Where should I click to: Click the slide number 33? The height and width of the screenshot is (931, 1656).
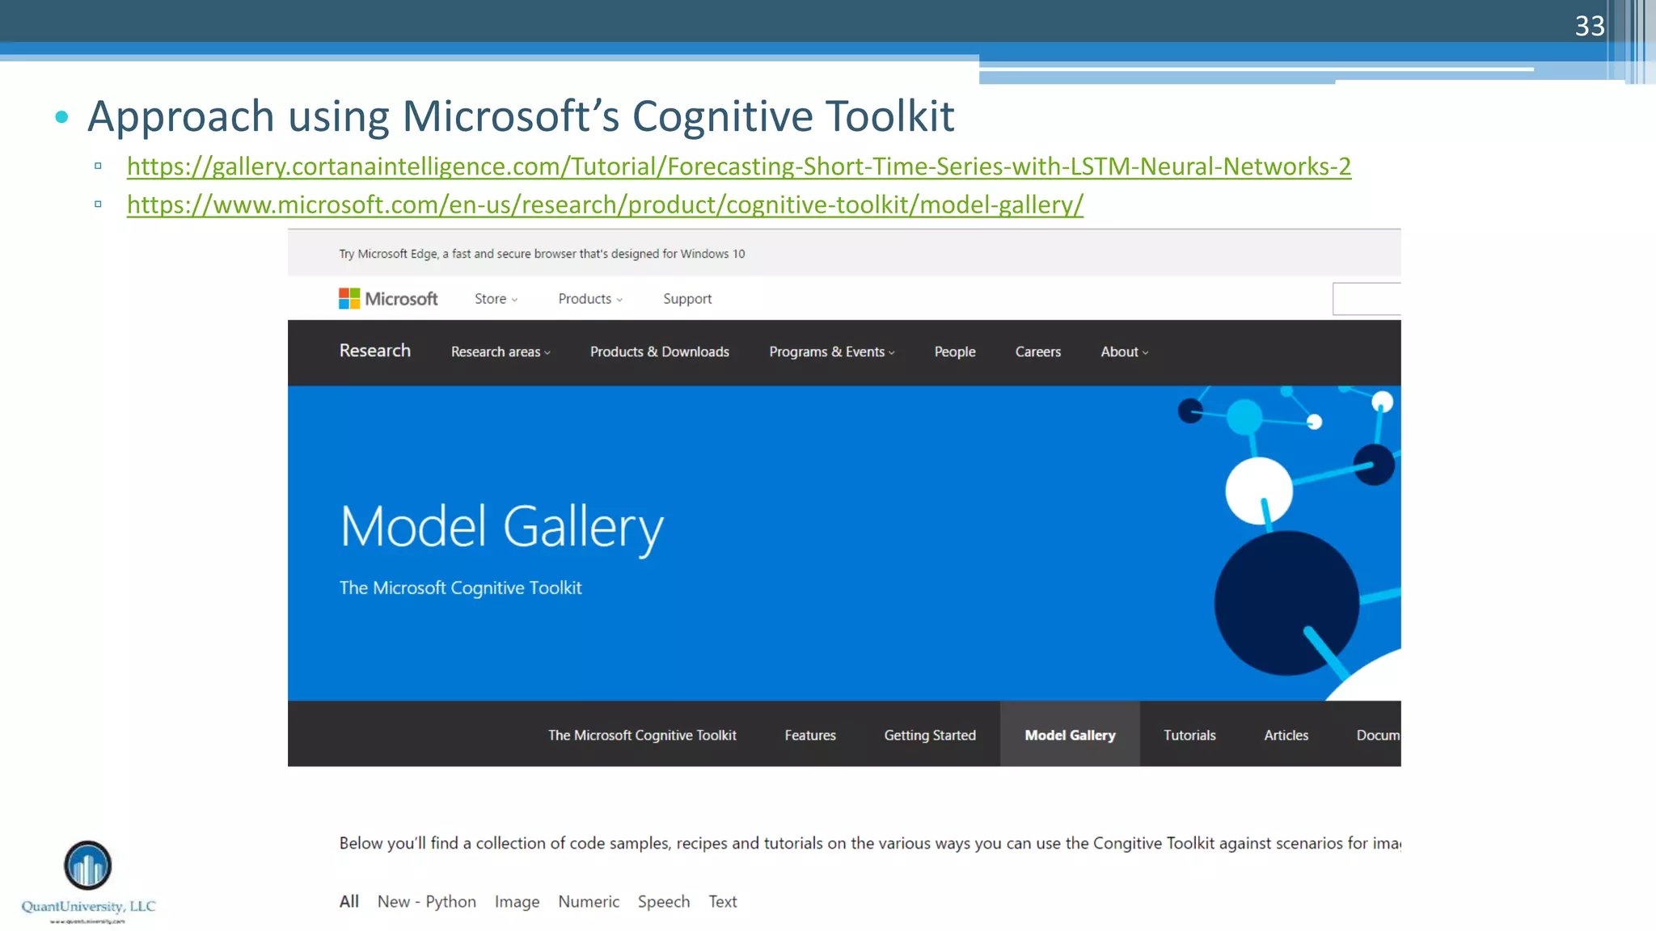click(1590, 26)
